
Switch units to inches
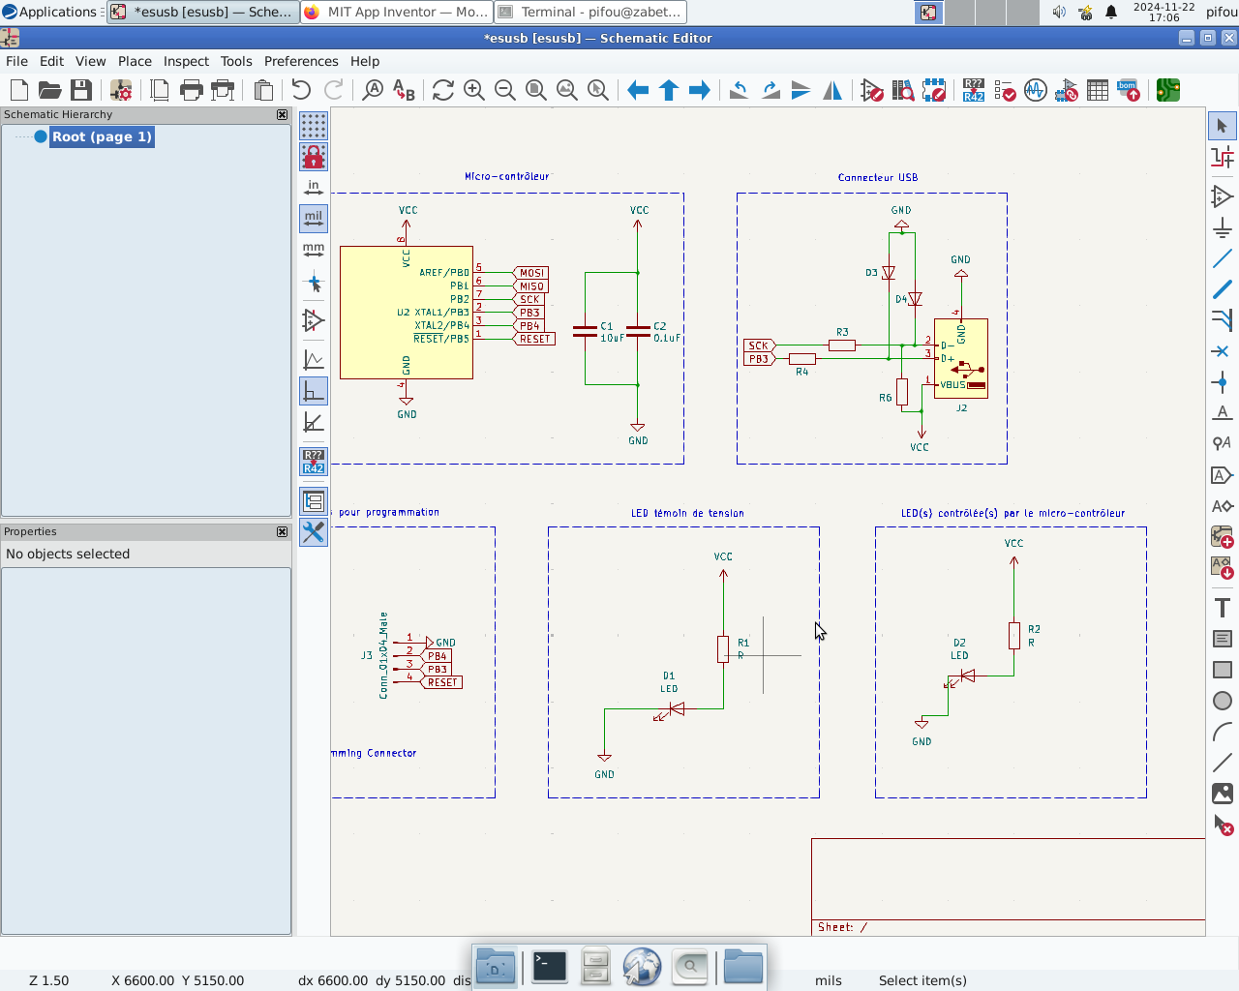click(314, 188)
